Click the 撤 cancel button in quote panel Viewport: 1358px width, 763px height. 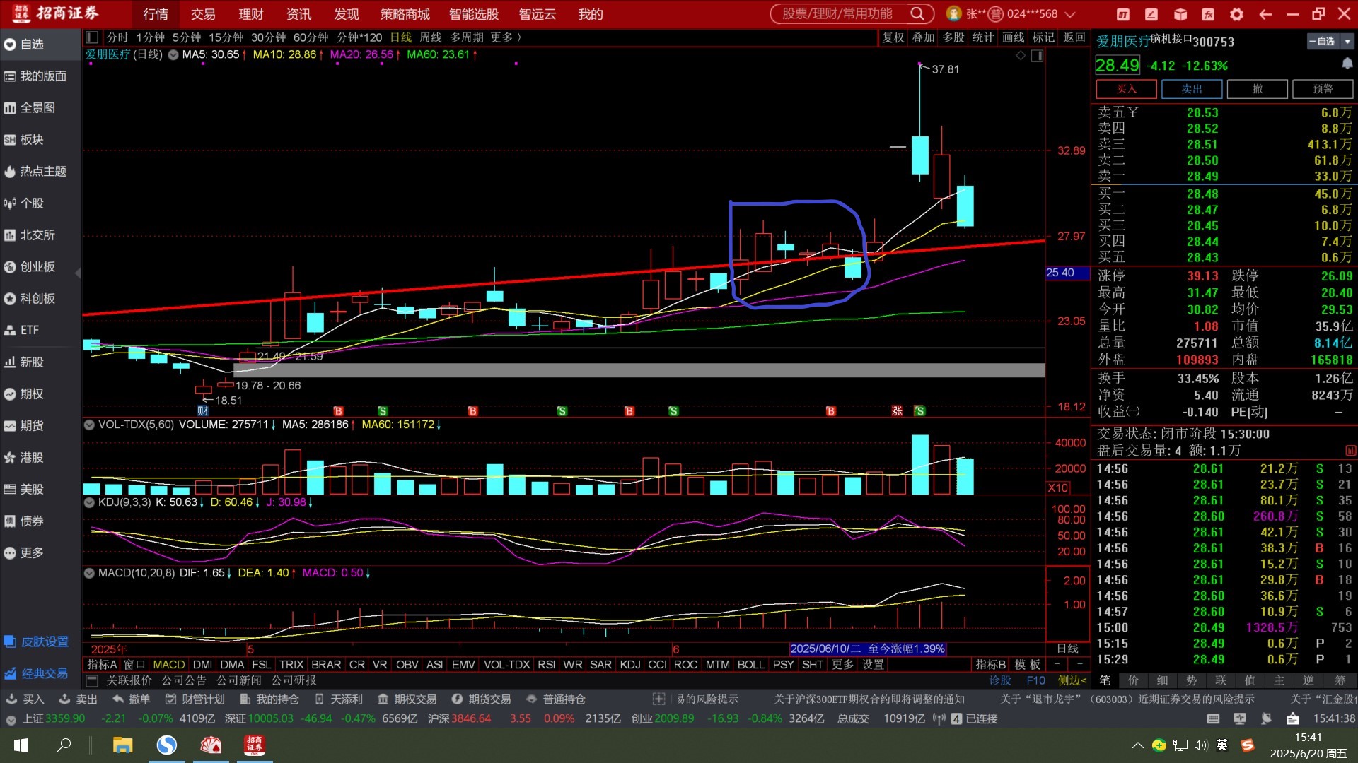point(1258,89)
